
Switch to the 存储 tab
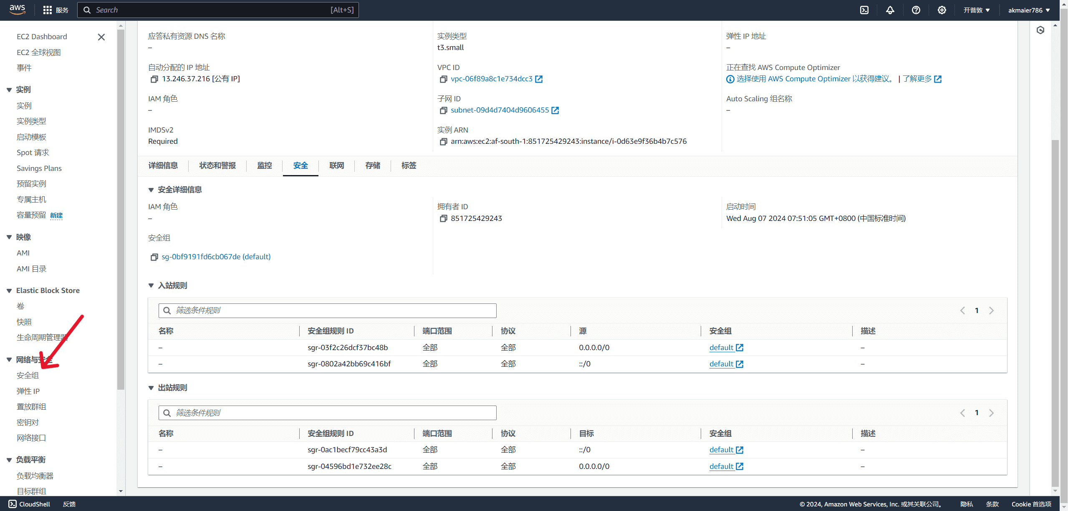373,165
